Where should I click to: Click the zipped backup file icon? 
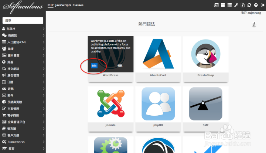[x=243, y=5]
